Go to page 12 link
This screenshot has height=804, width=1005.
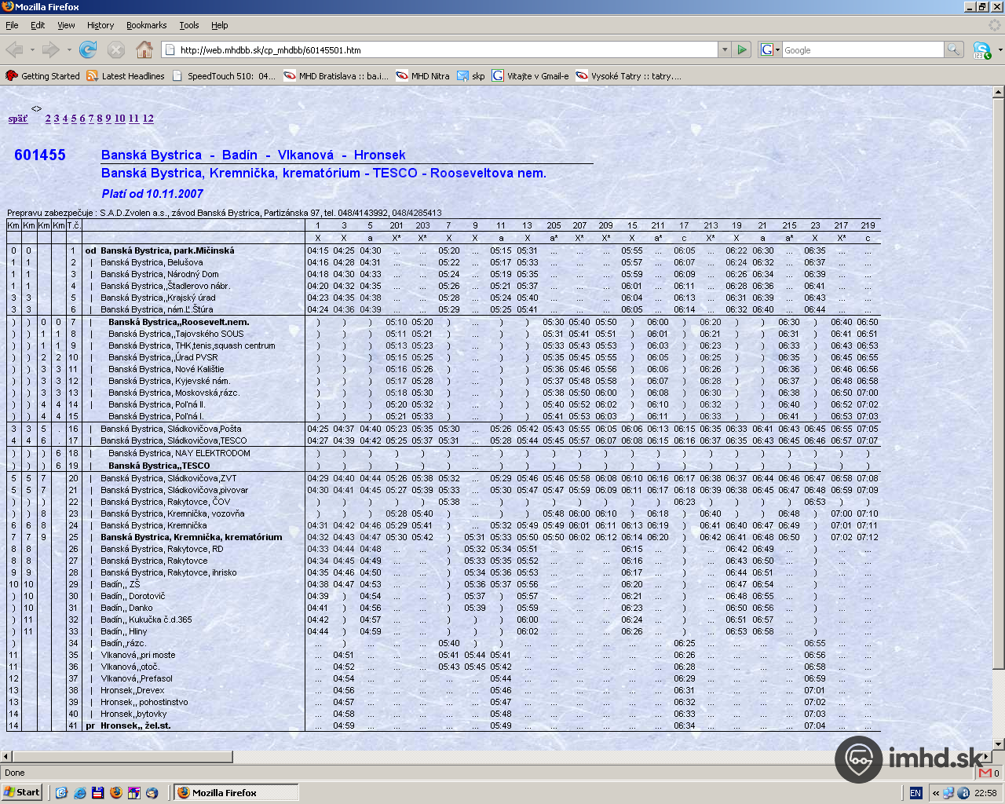pyautogui.click(x=148, y=119)
